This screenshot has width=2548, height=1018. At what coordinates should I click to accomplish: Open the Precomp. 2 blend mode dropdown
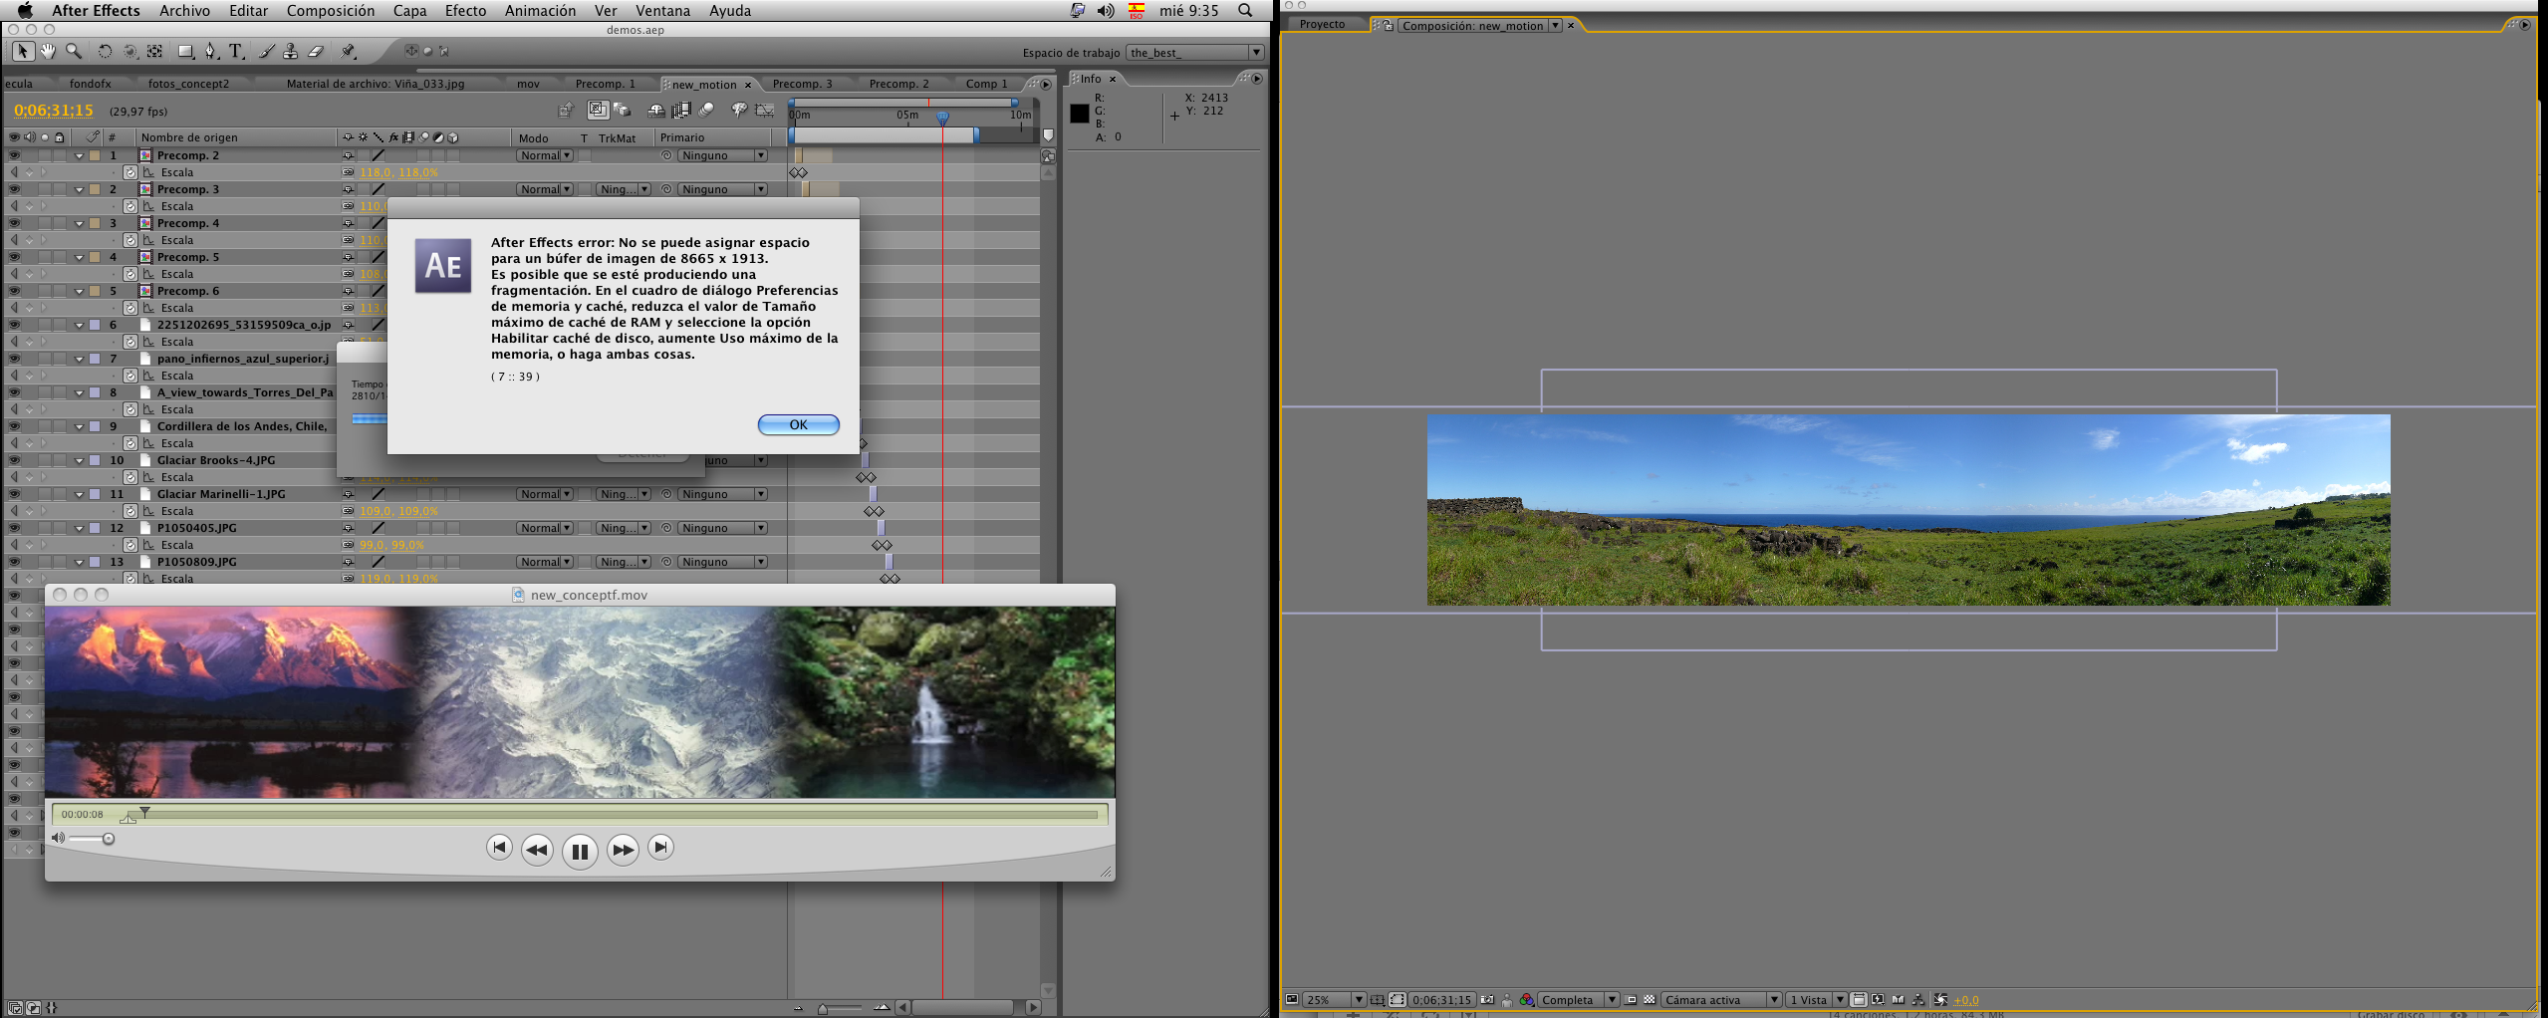(544, 155)
